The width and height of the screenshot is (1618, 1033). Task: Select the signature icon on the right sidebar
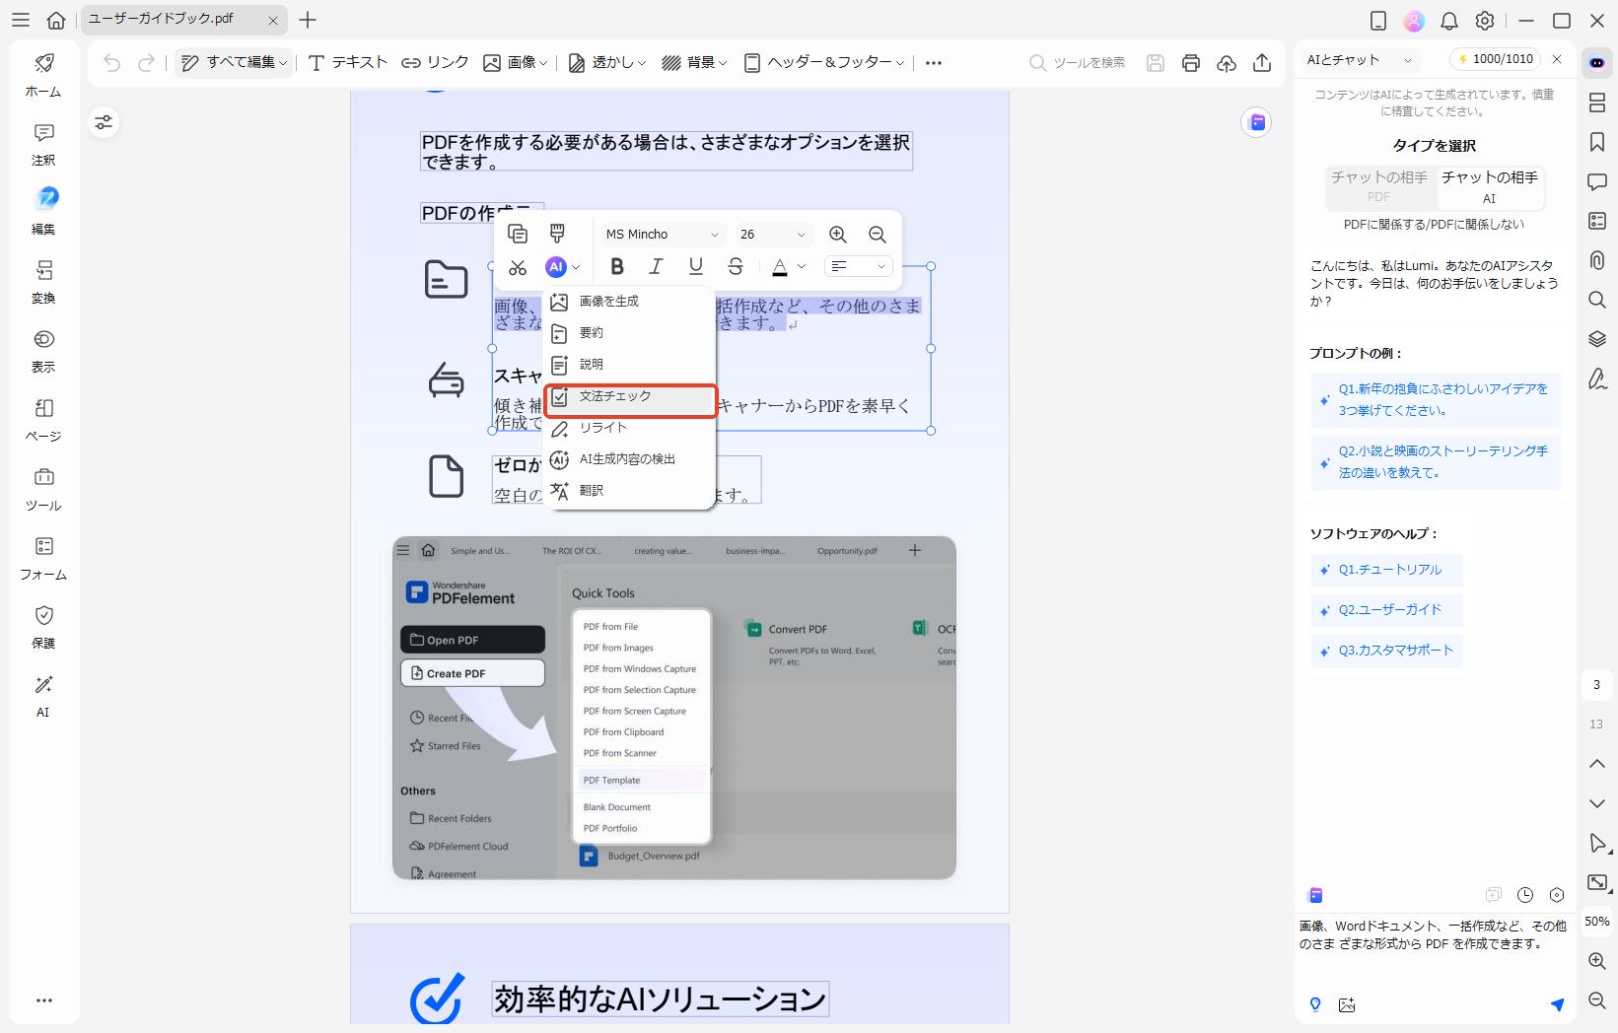[1596, 379]
